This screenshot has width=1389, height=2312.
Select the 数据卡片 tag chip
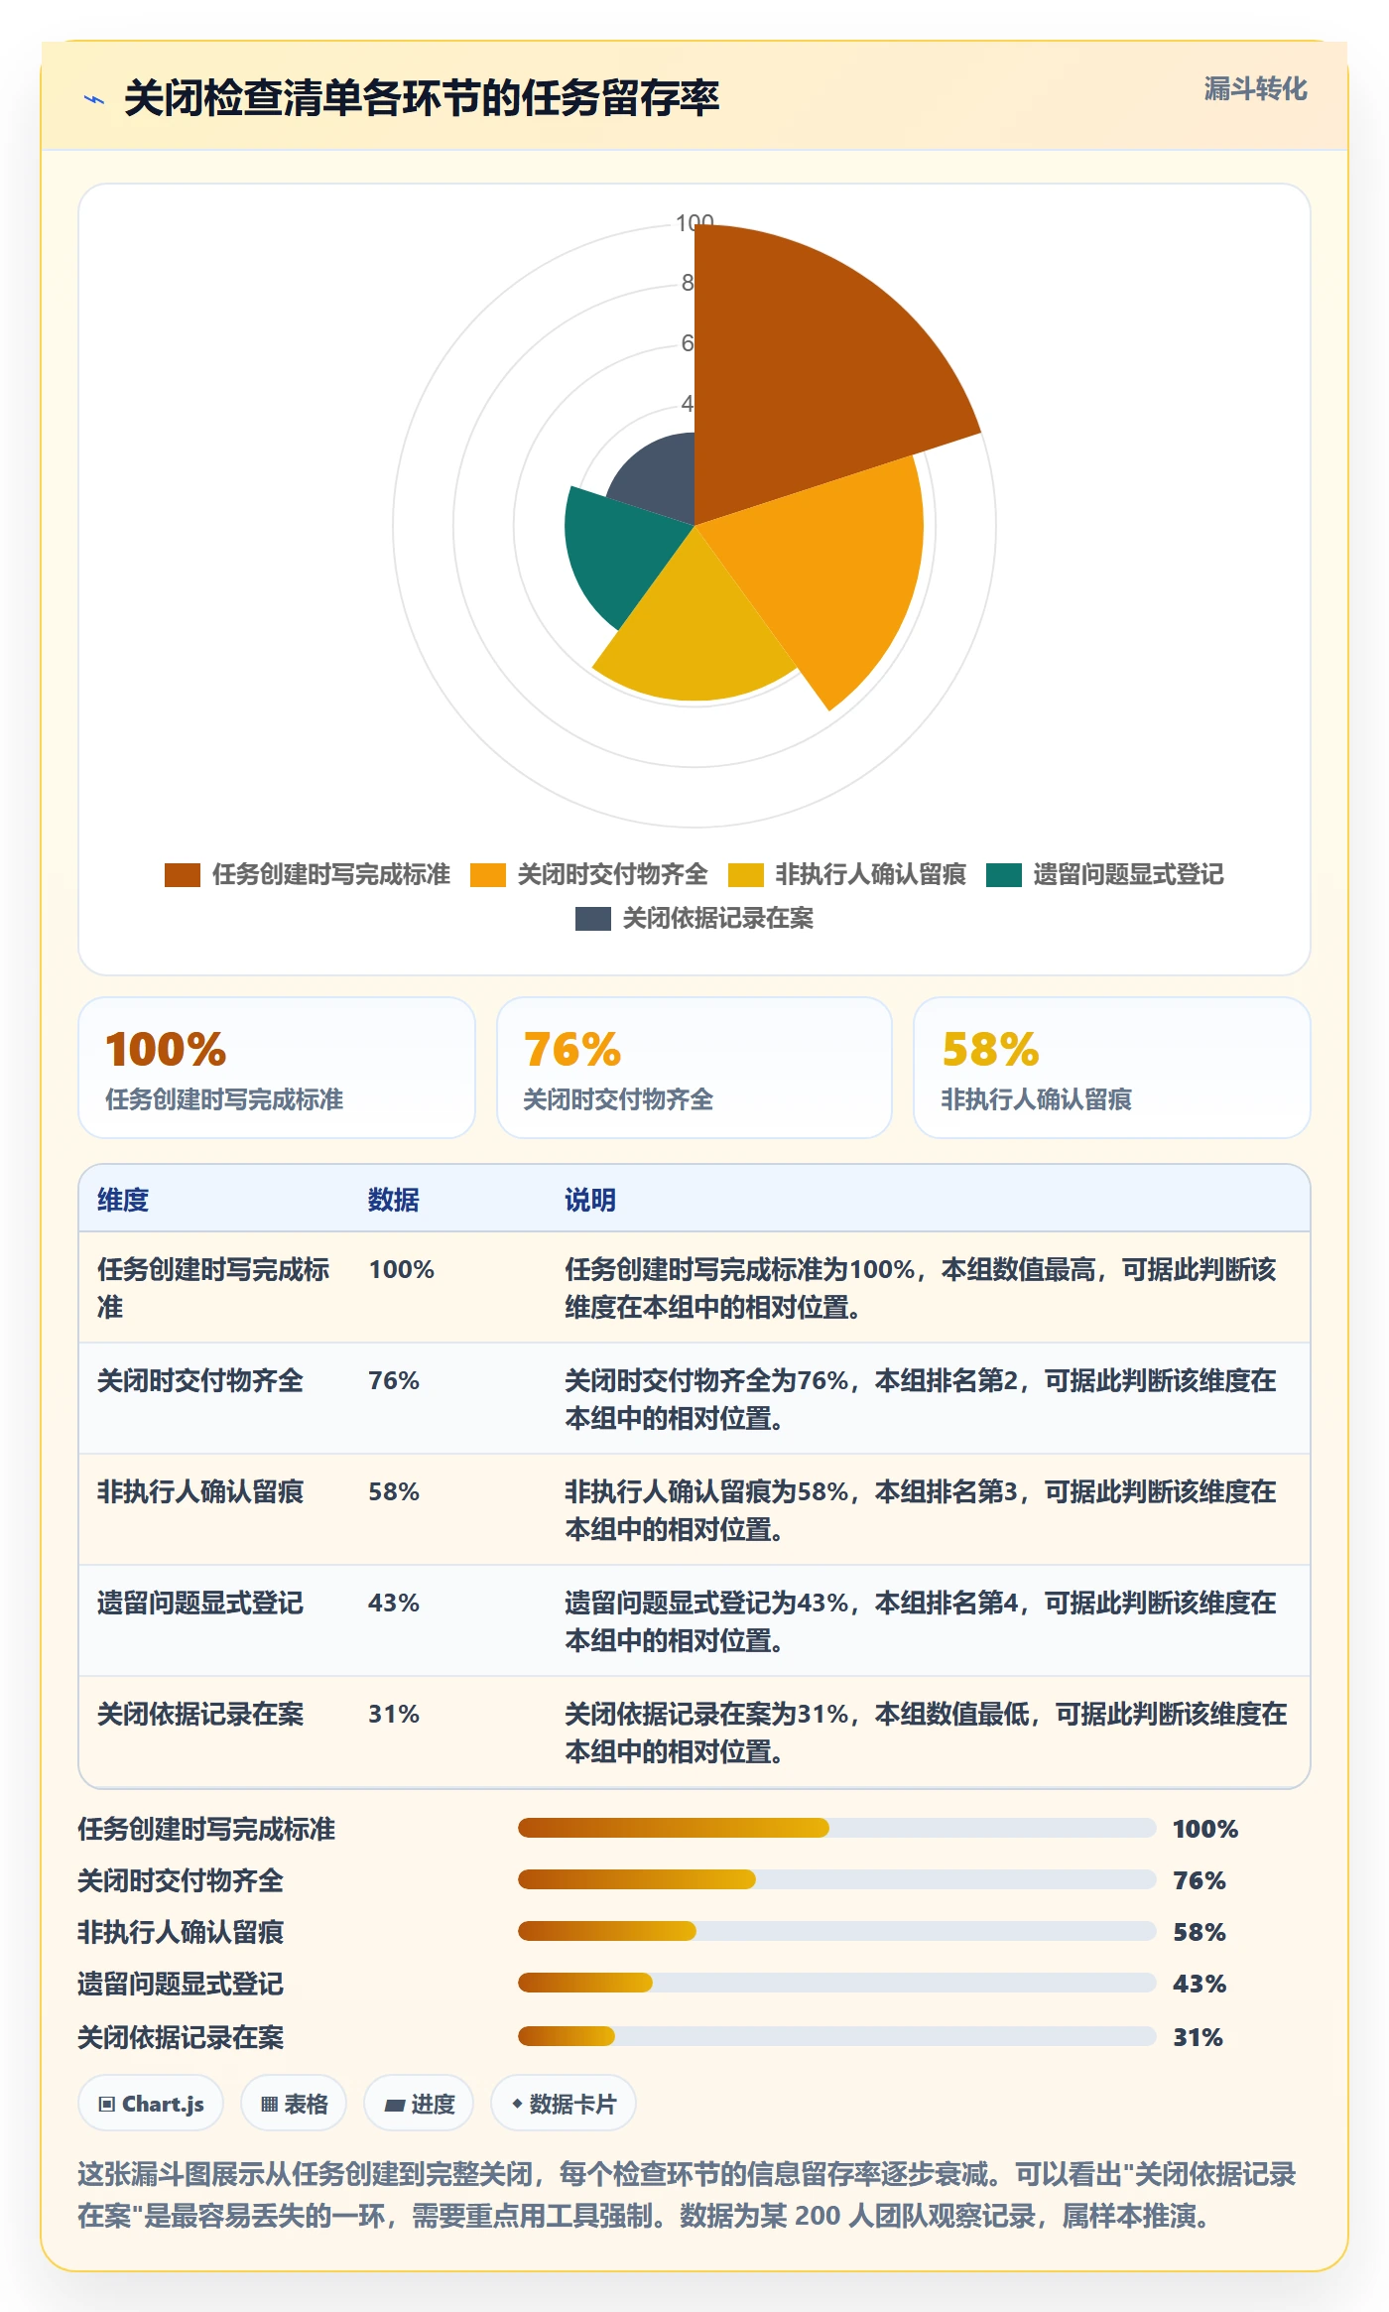(564, 2103)
